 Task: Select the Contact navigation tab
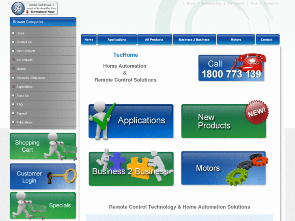point(267,39)
